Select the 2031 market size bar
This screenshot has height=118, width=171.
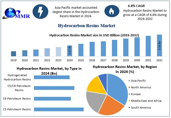(x=148, y=46)
